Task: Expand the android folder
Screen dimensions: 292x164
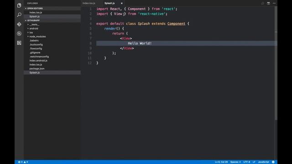Action: (34, 28)
